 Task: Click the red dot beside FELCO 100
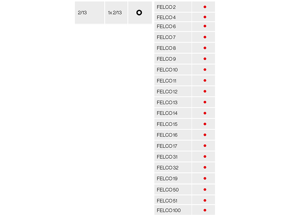tap(205, 210)
